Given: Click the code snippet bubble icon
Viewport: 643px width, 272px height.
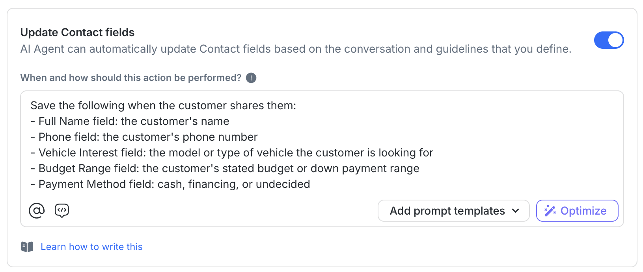Looking at the screenshot, I should click(62, 211).
